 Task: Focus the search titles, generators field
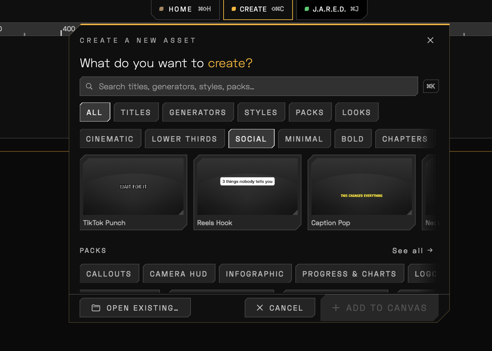(x=249, y=86)
